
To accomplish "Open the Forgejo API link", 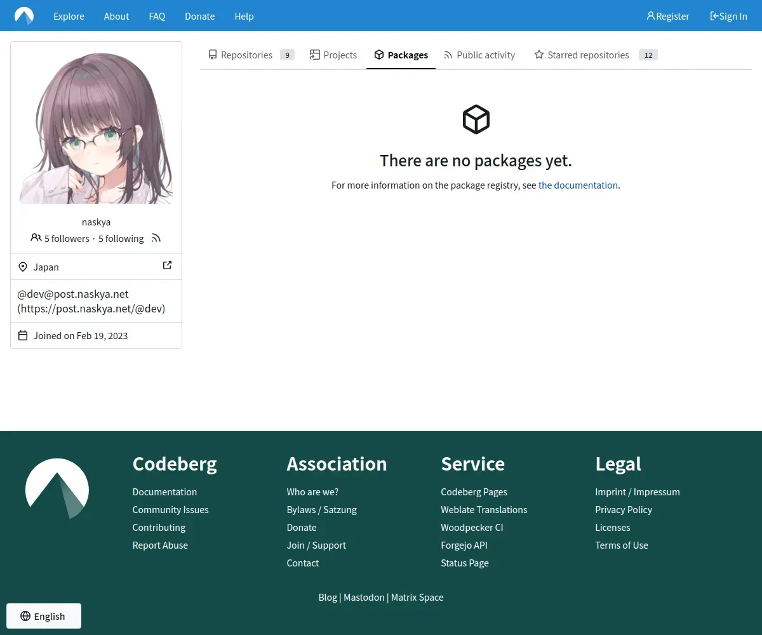I will coord(464,545).
